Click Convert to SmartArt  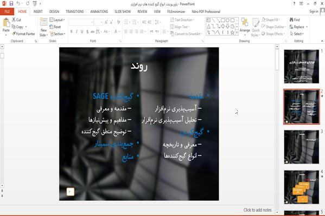pos(186,34)
